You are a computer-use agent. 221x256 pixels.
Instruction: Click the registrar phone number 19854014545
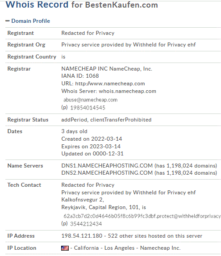point(88,108)
